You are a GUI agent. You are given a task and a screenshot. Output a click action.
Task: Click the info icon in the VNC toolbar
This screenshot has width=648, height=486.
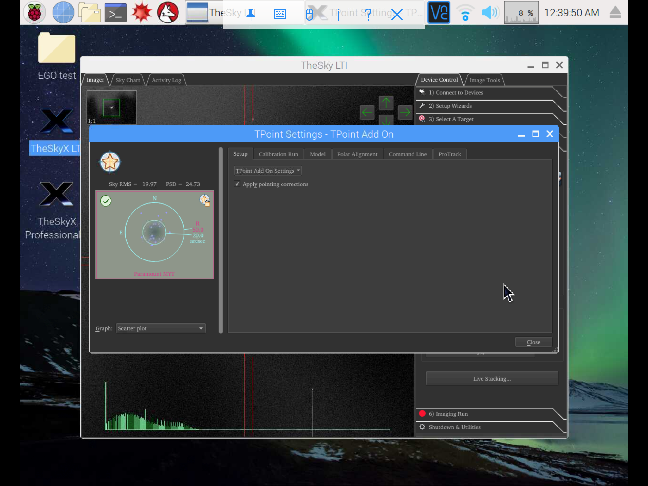(x=338, y=14)
